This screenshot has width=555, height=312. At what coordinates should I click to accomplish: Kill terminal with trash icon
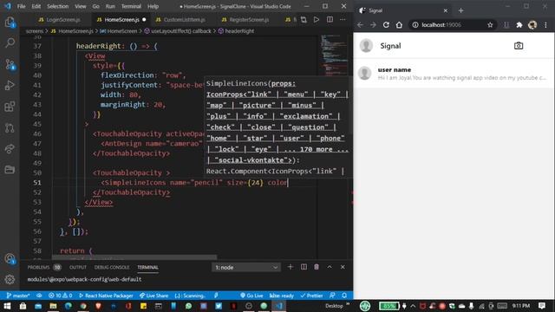tap(317, 267)
